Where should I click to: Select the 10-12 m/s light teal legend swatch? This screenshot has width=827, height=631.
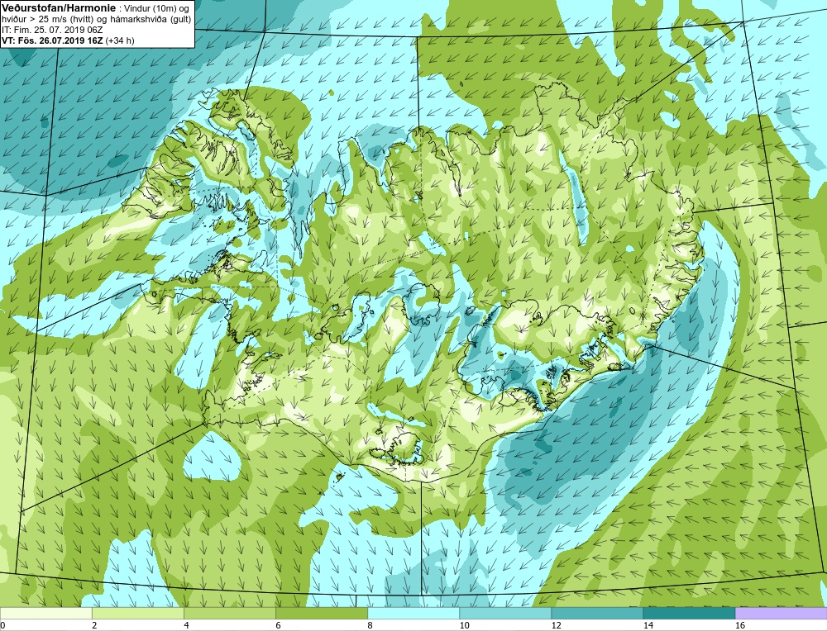coord(504,613)
